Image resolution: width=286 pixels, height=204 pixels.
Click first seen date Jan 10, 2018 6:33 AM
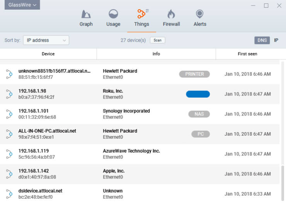[247, 194]
